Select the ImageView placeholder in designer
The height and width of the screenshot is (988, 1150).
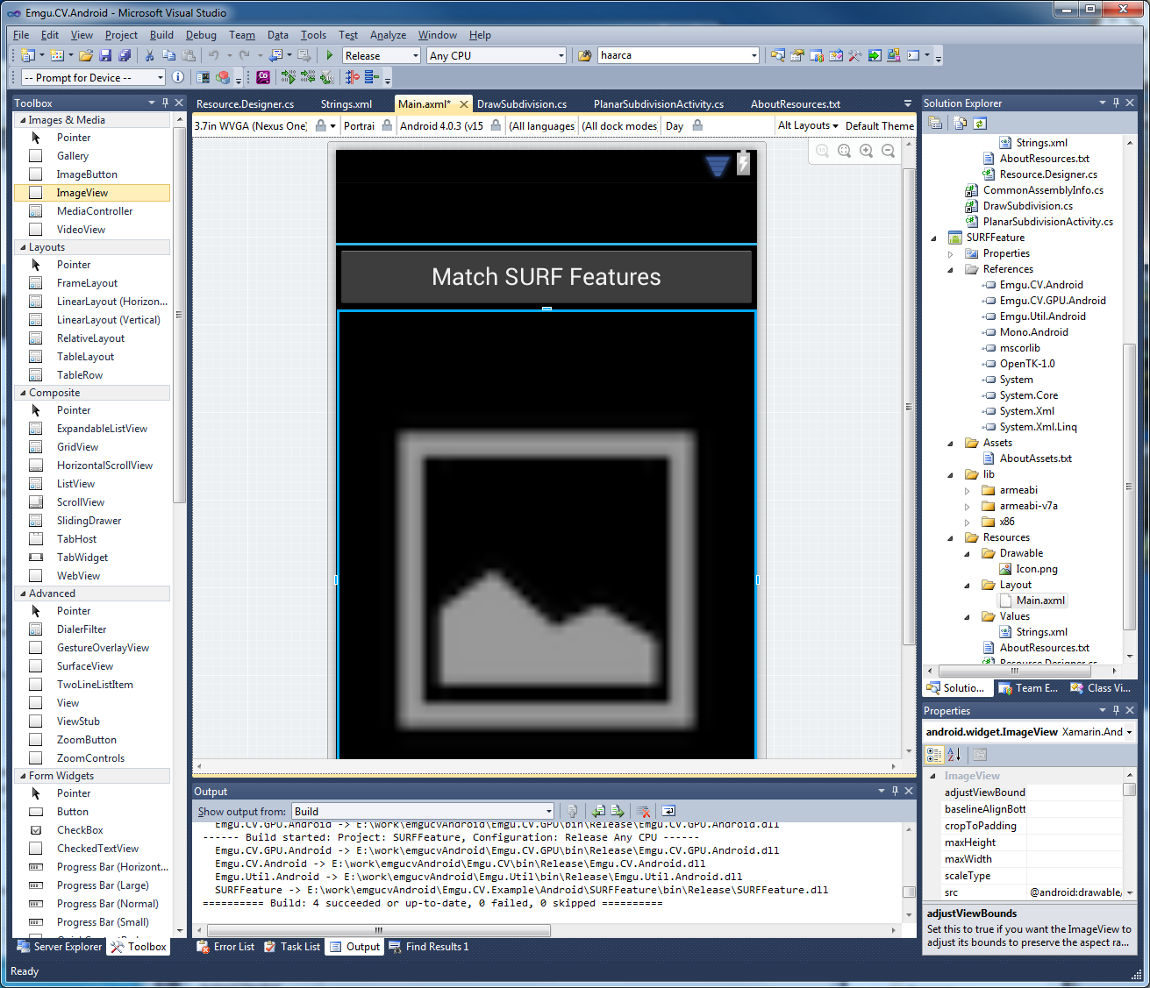click(x=546, y=535)
